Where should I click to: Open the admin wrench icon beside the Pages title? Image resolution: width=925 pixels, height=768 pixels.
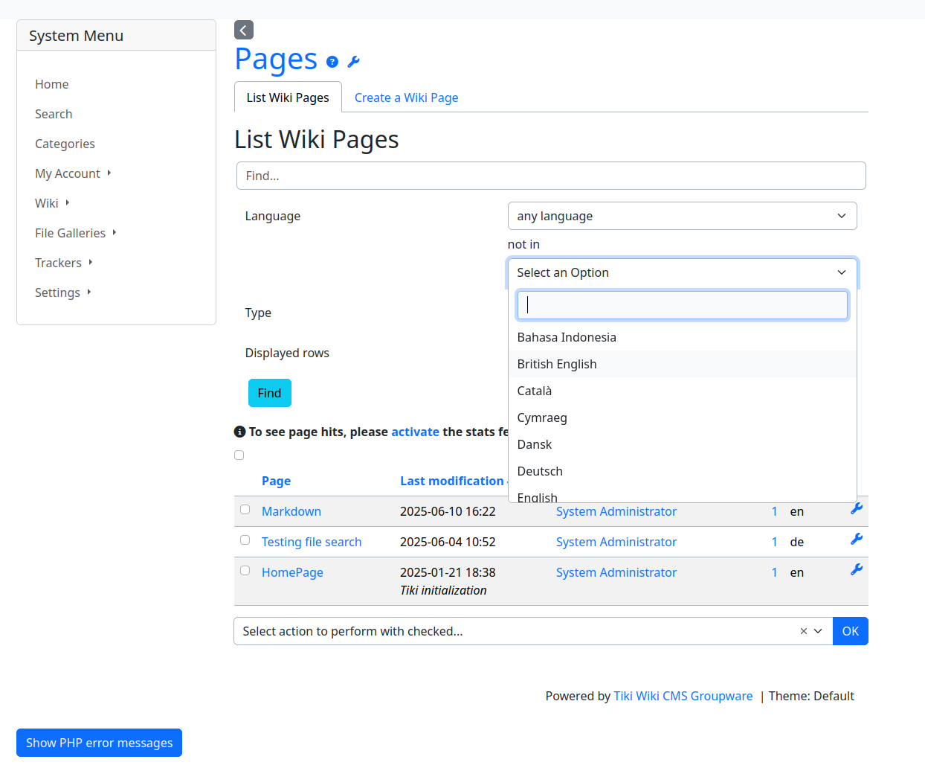[353, 62]
